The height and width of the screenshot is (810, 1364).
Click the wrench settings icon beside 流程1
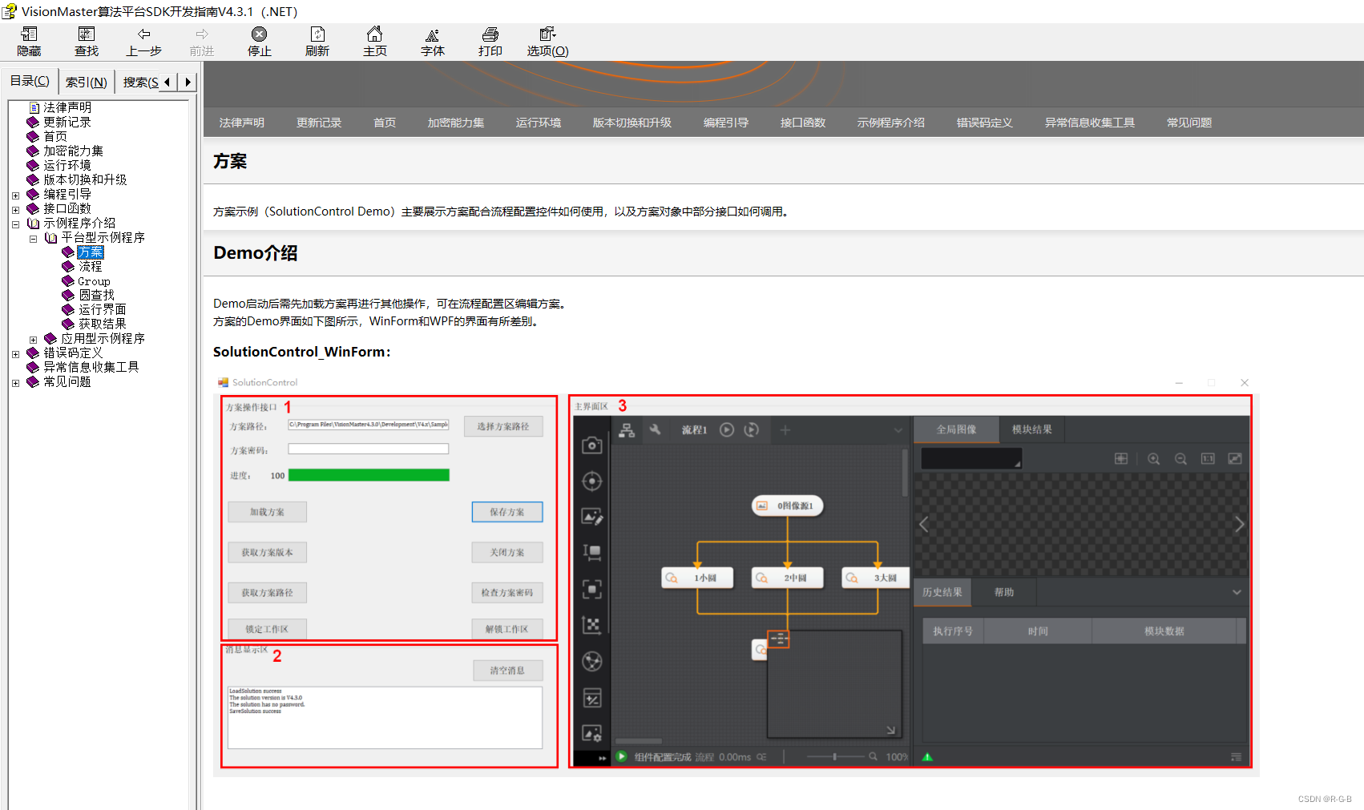[x=656, y=429]
